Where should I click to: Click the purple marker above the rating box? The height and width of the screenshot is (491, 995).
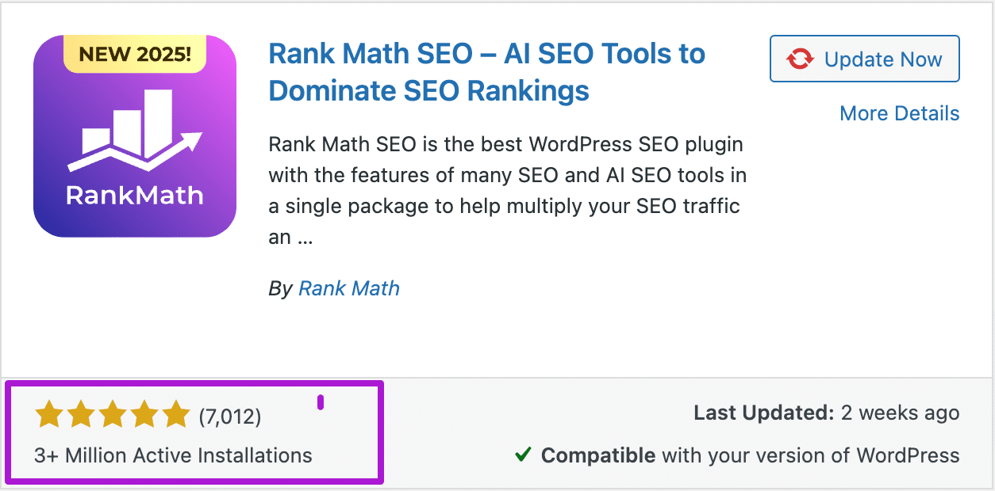pos(321,404)
